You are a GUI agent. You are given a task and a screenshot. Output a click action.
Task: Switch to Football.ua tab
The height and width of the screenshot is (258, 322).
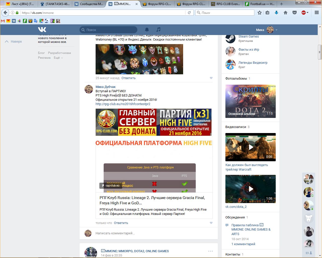(260, 4)
